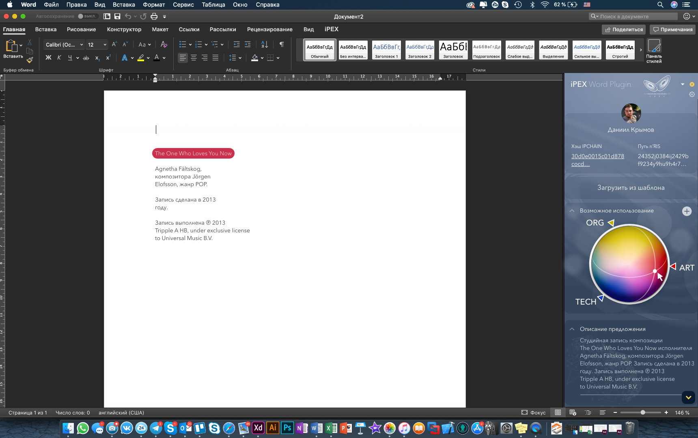The height and width of the screenshot is (438, 698).
Task: Click the clear formatting icon
Action: 164,44
